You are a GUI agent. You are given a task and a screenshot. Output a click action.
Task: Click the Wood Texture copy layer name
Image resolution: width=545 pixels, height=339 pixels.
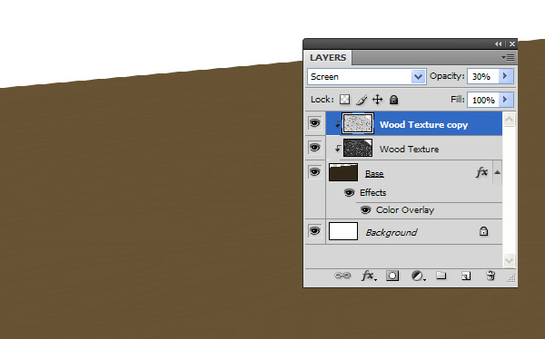423,125
